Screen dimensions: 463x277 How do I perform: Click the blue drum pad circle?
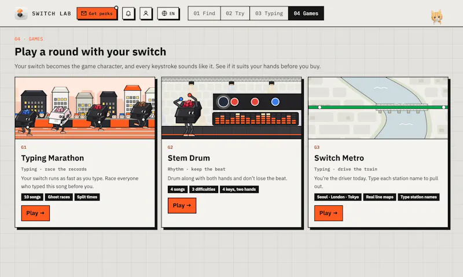click(x=275, y=102)
